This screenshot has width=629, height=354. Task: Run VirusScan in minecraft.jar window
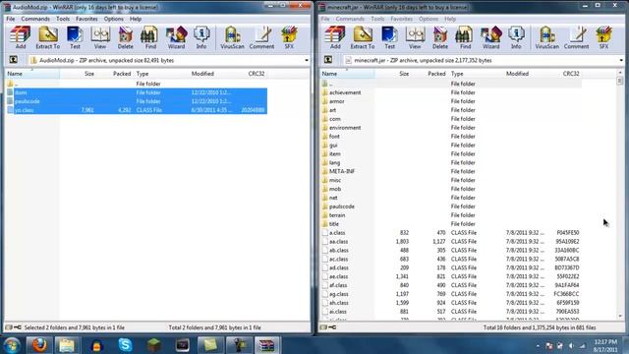coord(547,37)
